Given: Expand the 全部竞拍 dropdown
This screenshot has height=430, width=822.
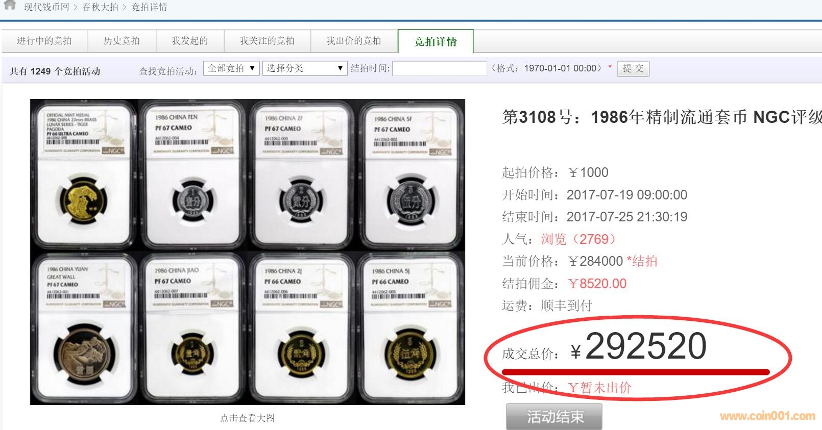Looking at the screenshot, I should click(232, 68).
